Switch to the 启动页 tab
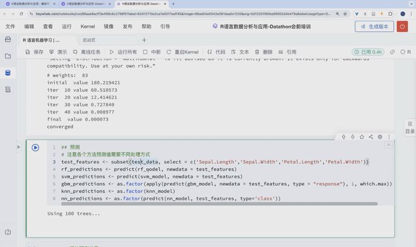This screenshot has width=416, height=247. [89, 40]
